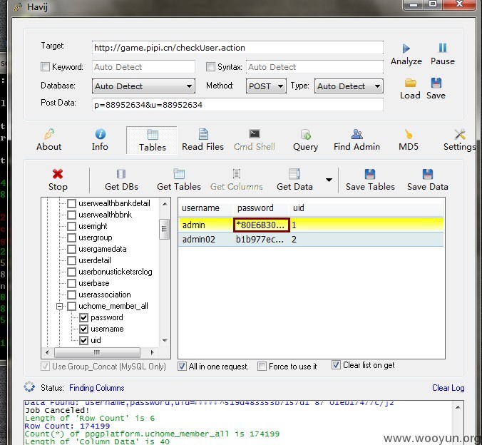Click the Analyze play icon
482x445 pixels.
406,48
